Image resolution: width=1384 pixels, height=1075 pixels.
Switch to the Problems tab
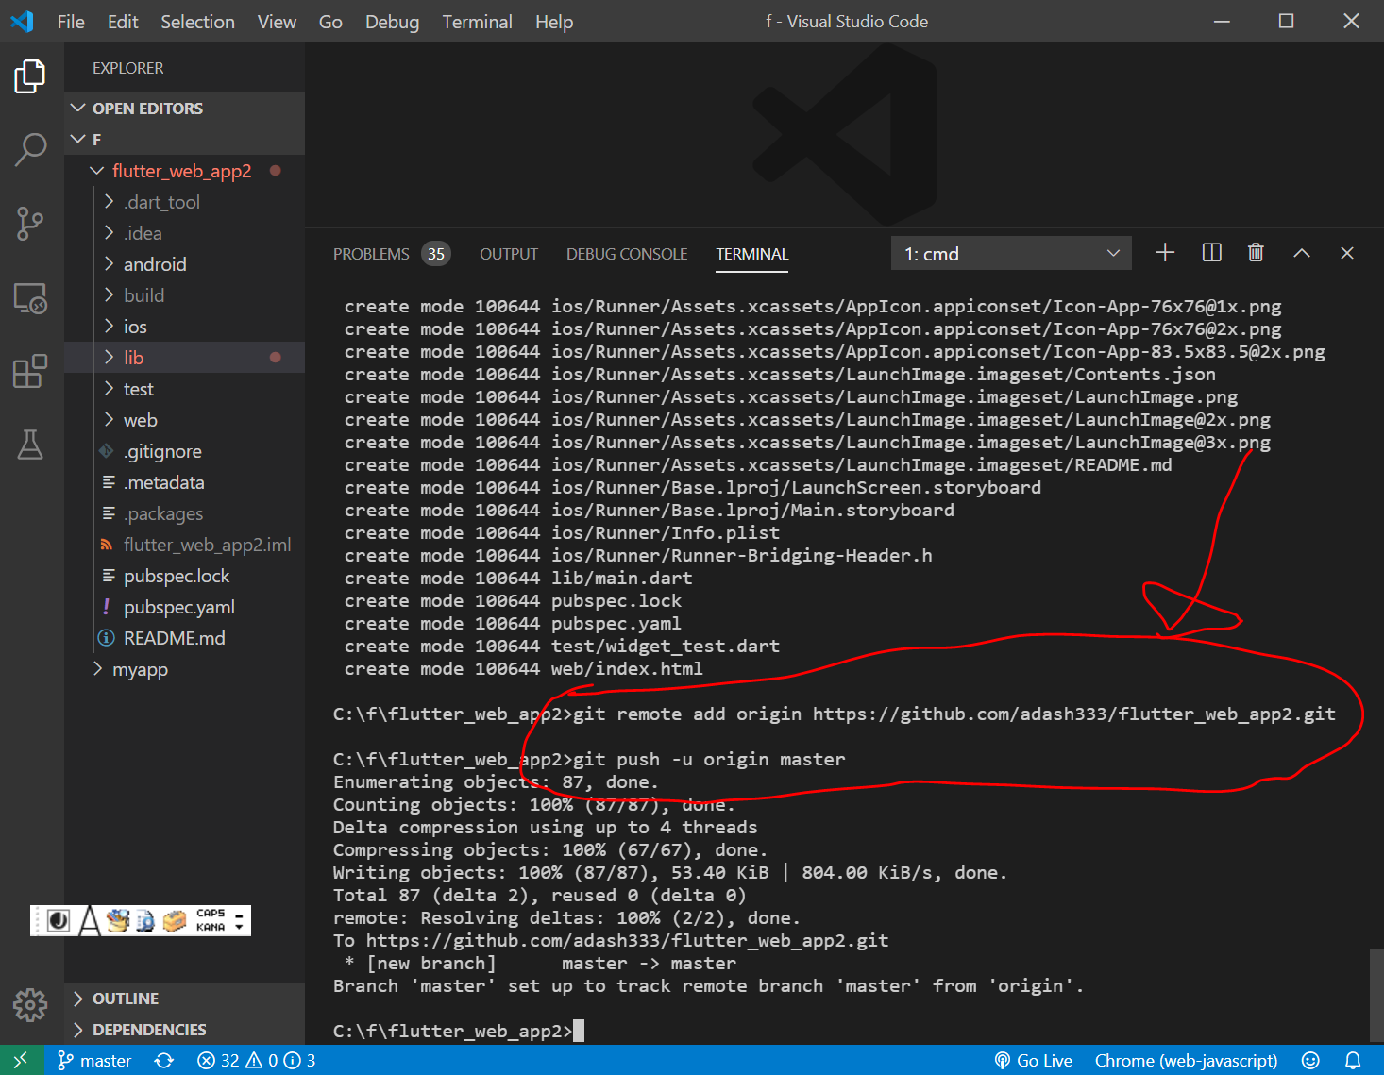391,254
